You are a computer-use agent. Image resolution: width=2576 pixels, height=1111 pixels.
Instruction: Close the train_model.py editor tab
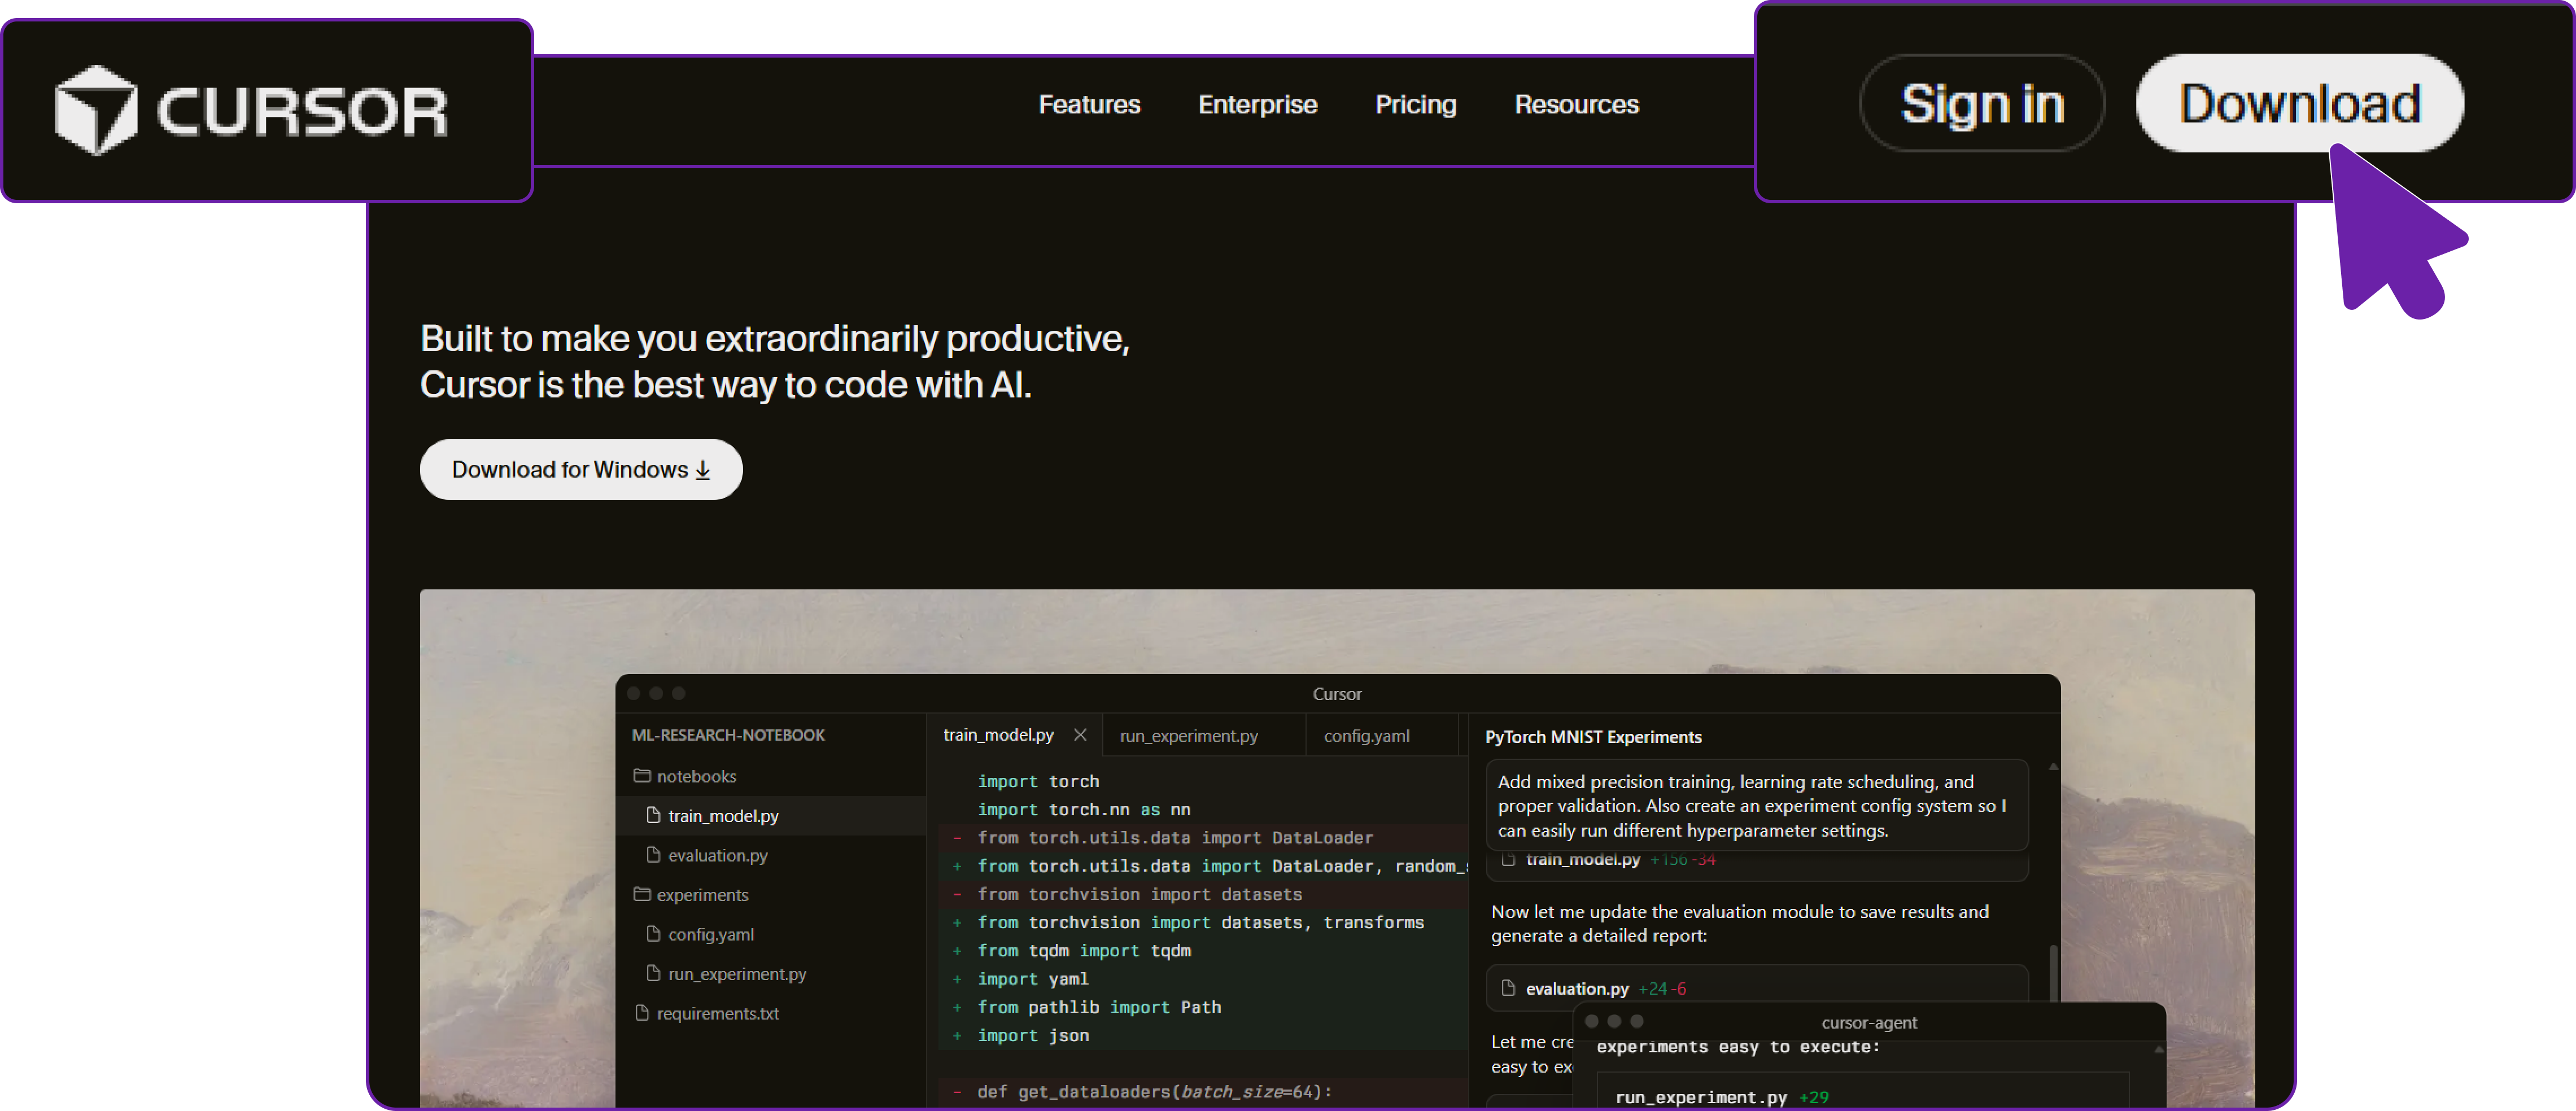tap(1080, 735)
